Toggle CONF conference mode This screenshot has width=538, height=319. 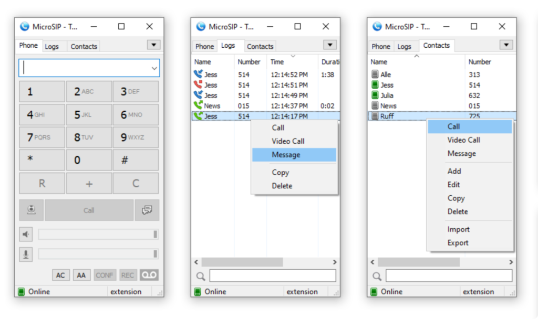105,274
